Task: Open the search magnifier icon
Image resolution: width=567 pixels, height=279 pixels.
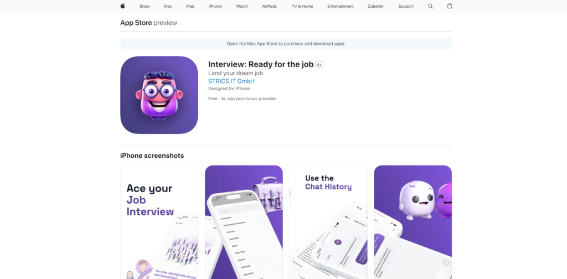Action: point(430,6)
